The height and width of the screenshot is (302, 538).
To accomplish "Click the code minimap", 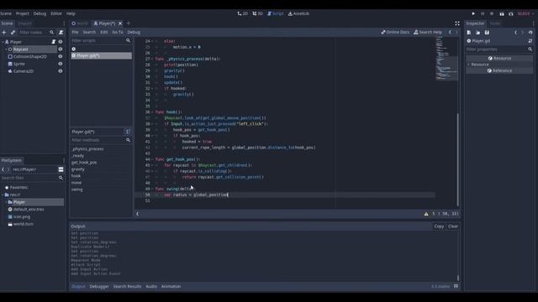I will (x=446, y=58).
